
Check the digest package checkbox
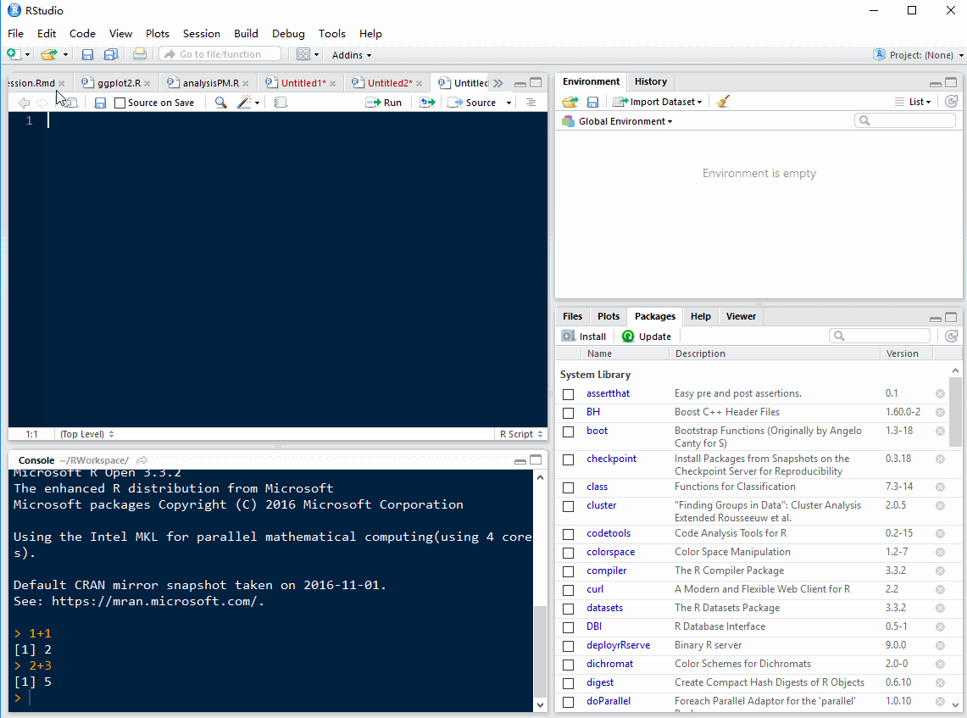(569, 683)
